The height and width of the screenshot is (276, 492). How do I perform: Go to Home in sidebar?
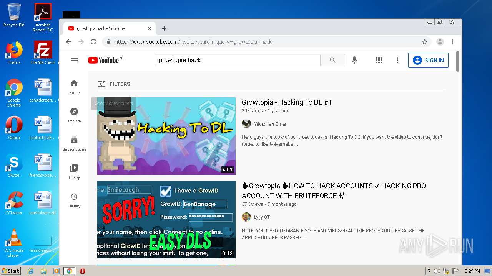click(74, 87)
